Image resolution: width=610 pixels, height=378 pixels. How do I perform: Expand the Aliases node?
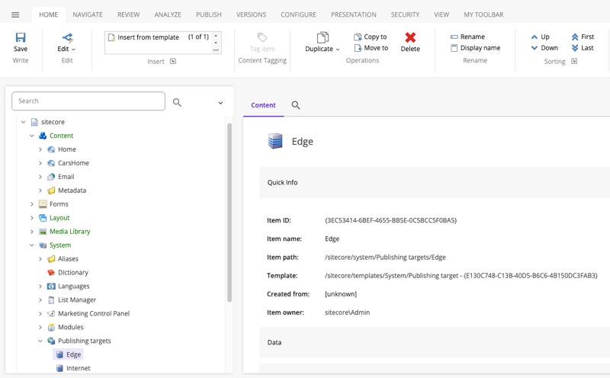click(40, 259)
